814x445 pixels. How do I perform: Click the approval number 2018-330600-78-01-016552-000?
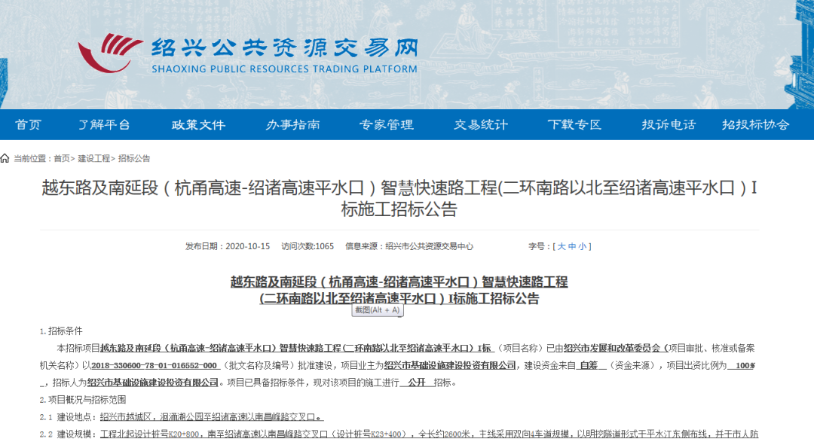(x=155, y=366)
